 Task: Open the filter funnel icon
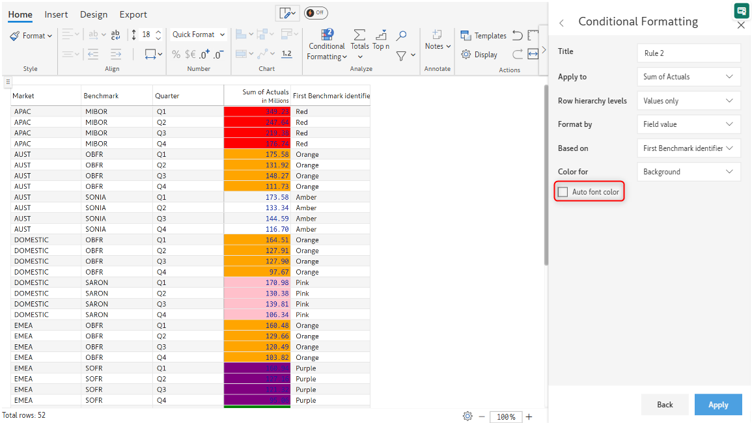[x=402, y=56]
